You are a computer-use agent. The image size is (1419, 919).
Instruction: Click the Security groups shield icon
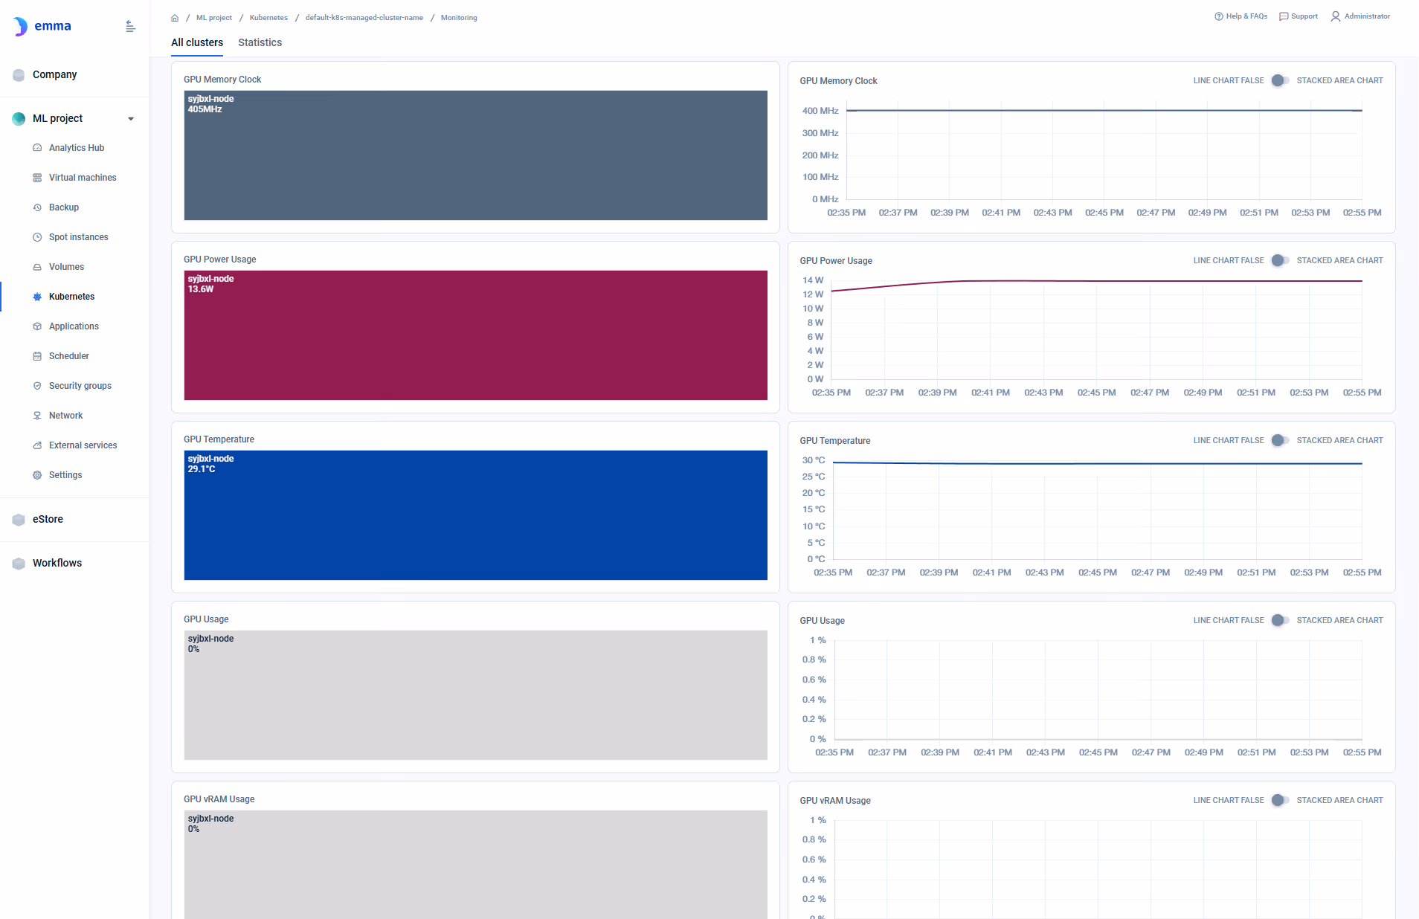pyautogui.click(x=37, y=386)
